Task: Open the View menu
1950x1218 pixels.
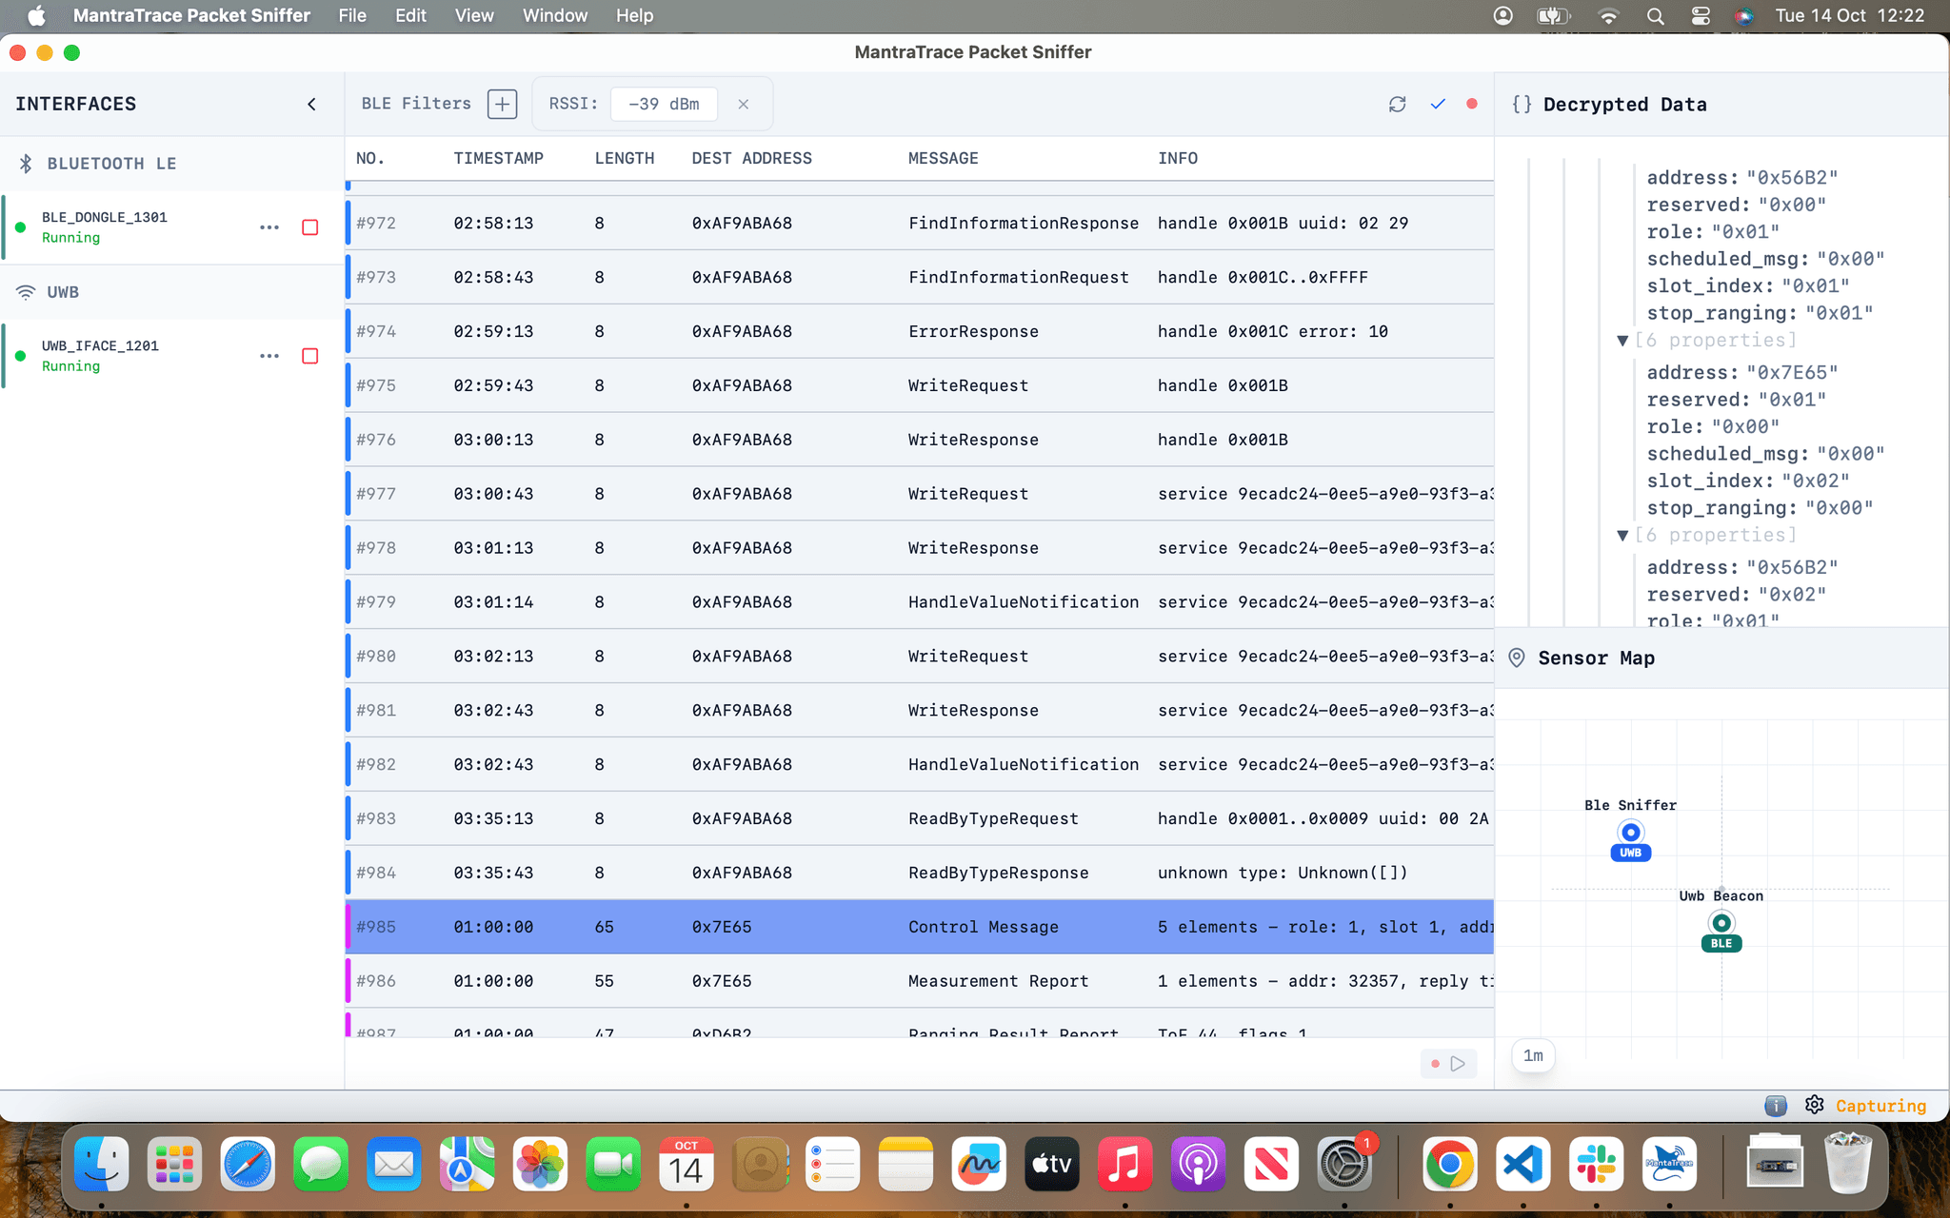Action: (x=473, y=15)
